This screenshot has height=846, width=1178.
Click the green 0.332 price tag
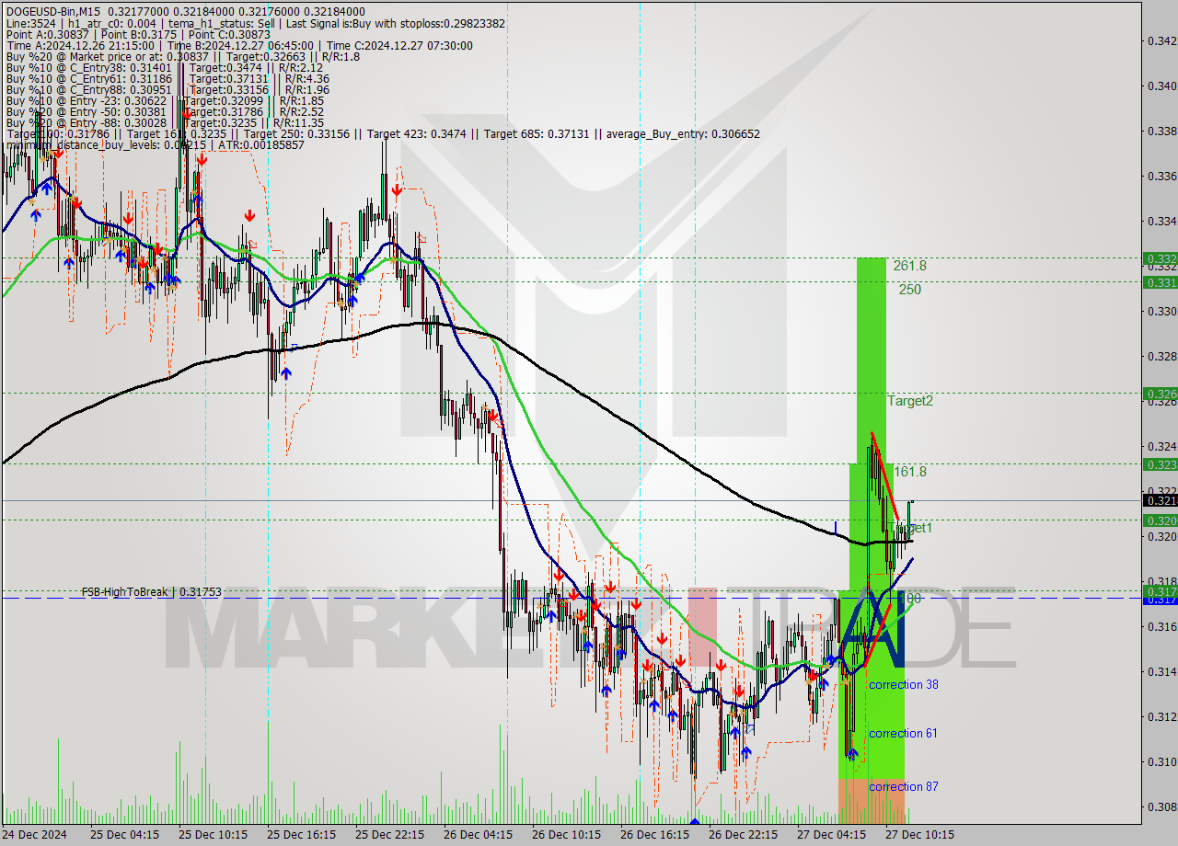tap(1160, 258)
